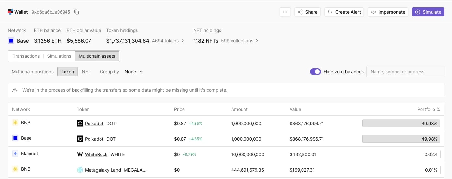Click the Mainnet Ethereum icon in the WhiteRock row

[15, 154]
